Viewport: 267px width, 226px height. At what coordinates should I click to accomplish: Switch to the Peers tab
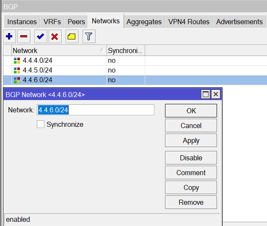point(76,22)
